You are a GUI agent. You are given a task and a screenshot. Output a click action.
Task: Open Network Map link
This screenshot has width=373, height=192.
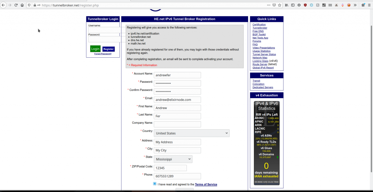260,58
